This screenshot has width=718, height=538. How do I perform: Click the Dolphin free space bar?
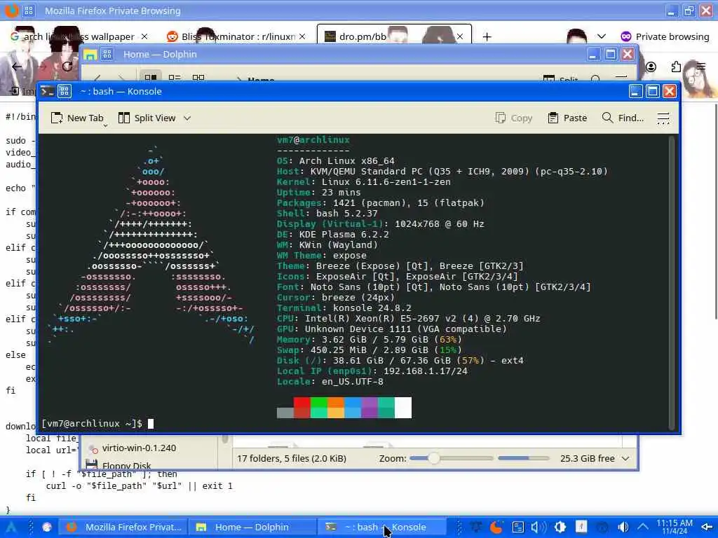pyautogui.click(x=523, y=458)
